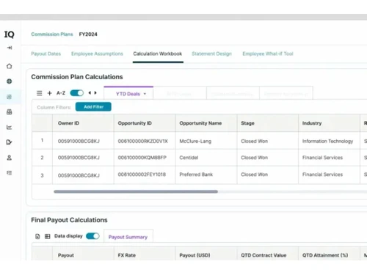The image size is (367, 275).
Task: Open the line chart sidebar icon
Action: (10, 127)
